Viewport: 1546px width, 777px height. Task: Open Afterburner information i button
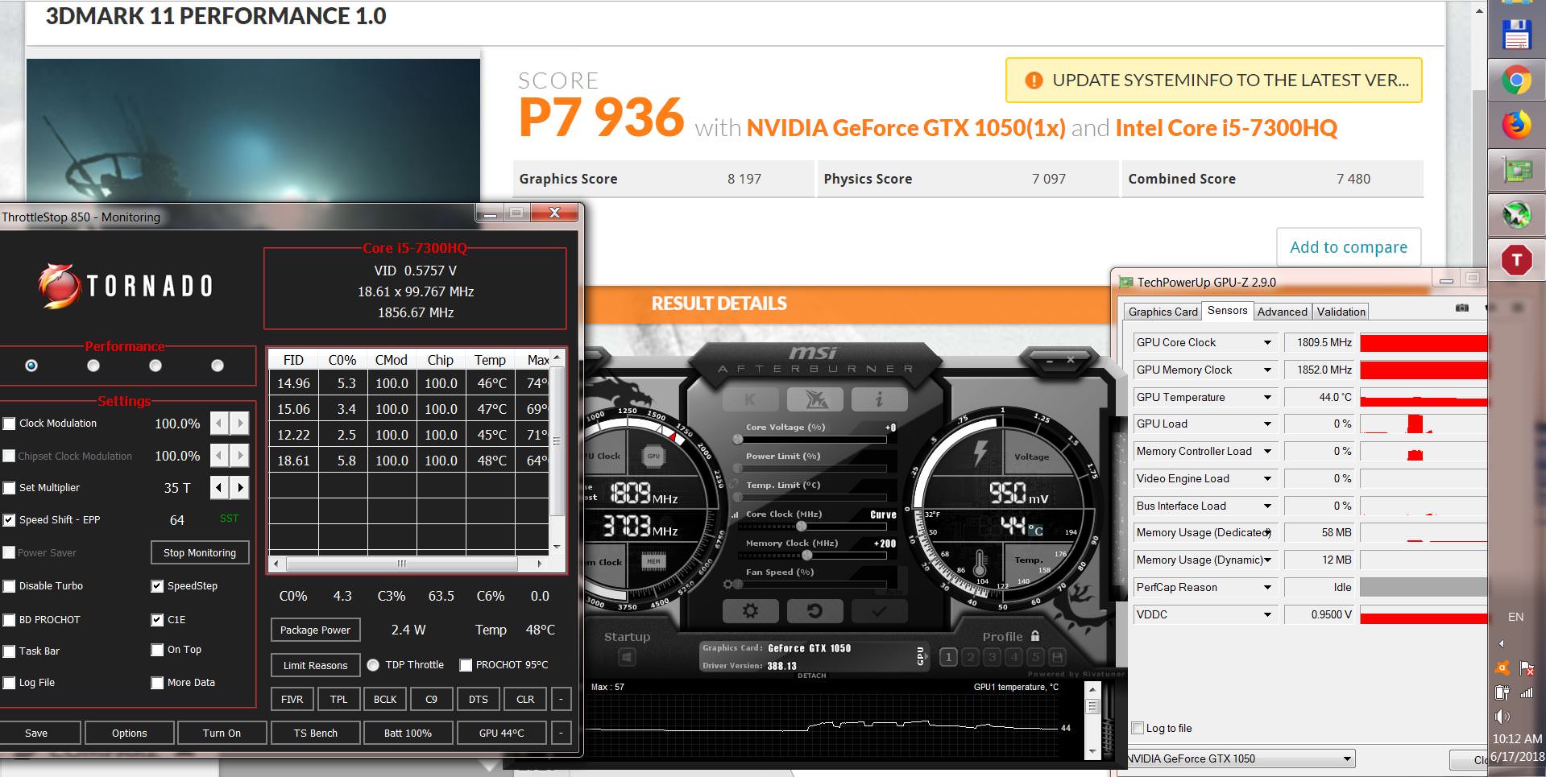point(879,399)
